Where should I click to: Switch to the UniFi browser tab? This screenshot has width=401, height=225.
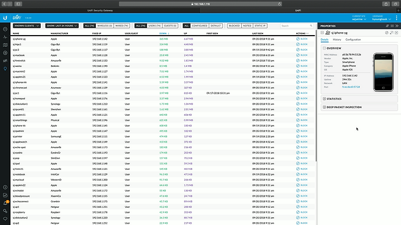coord(298,11)
